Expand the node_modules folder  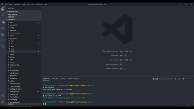[23, 33]
